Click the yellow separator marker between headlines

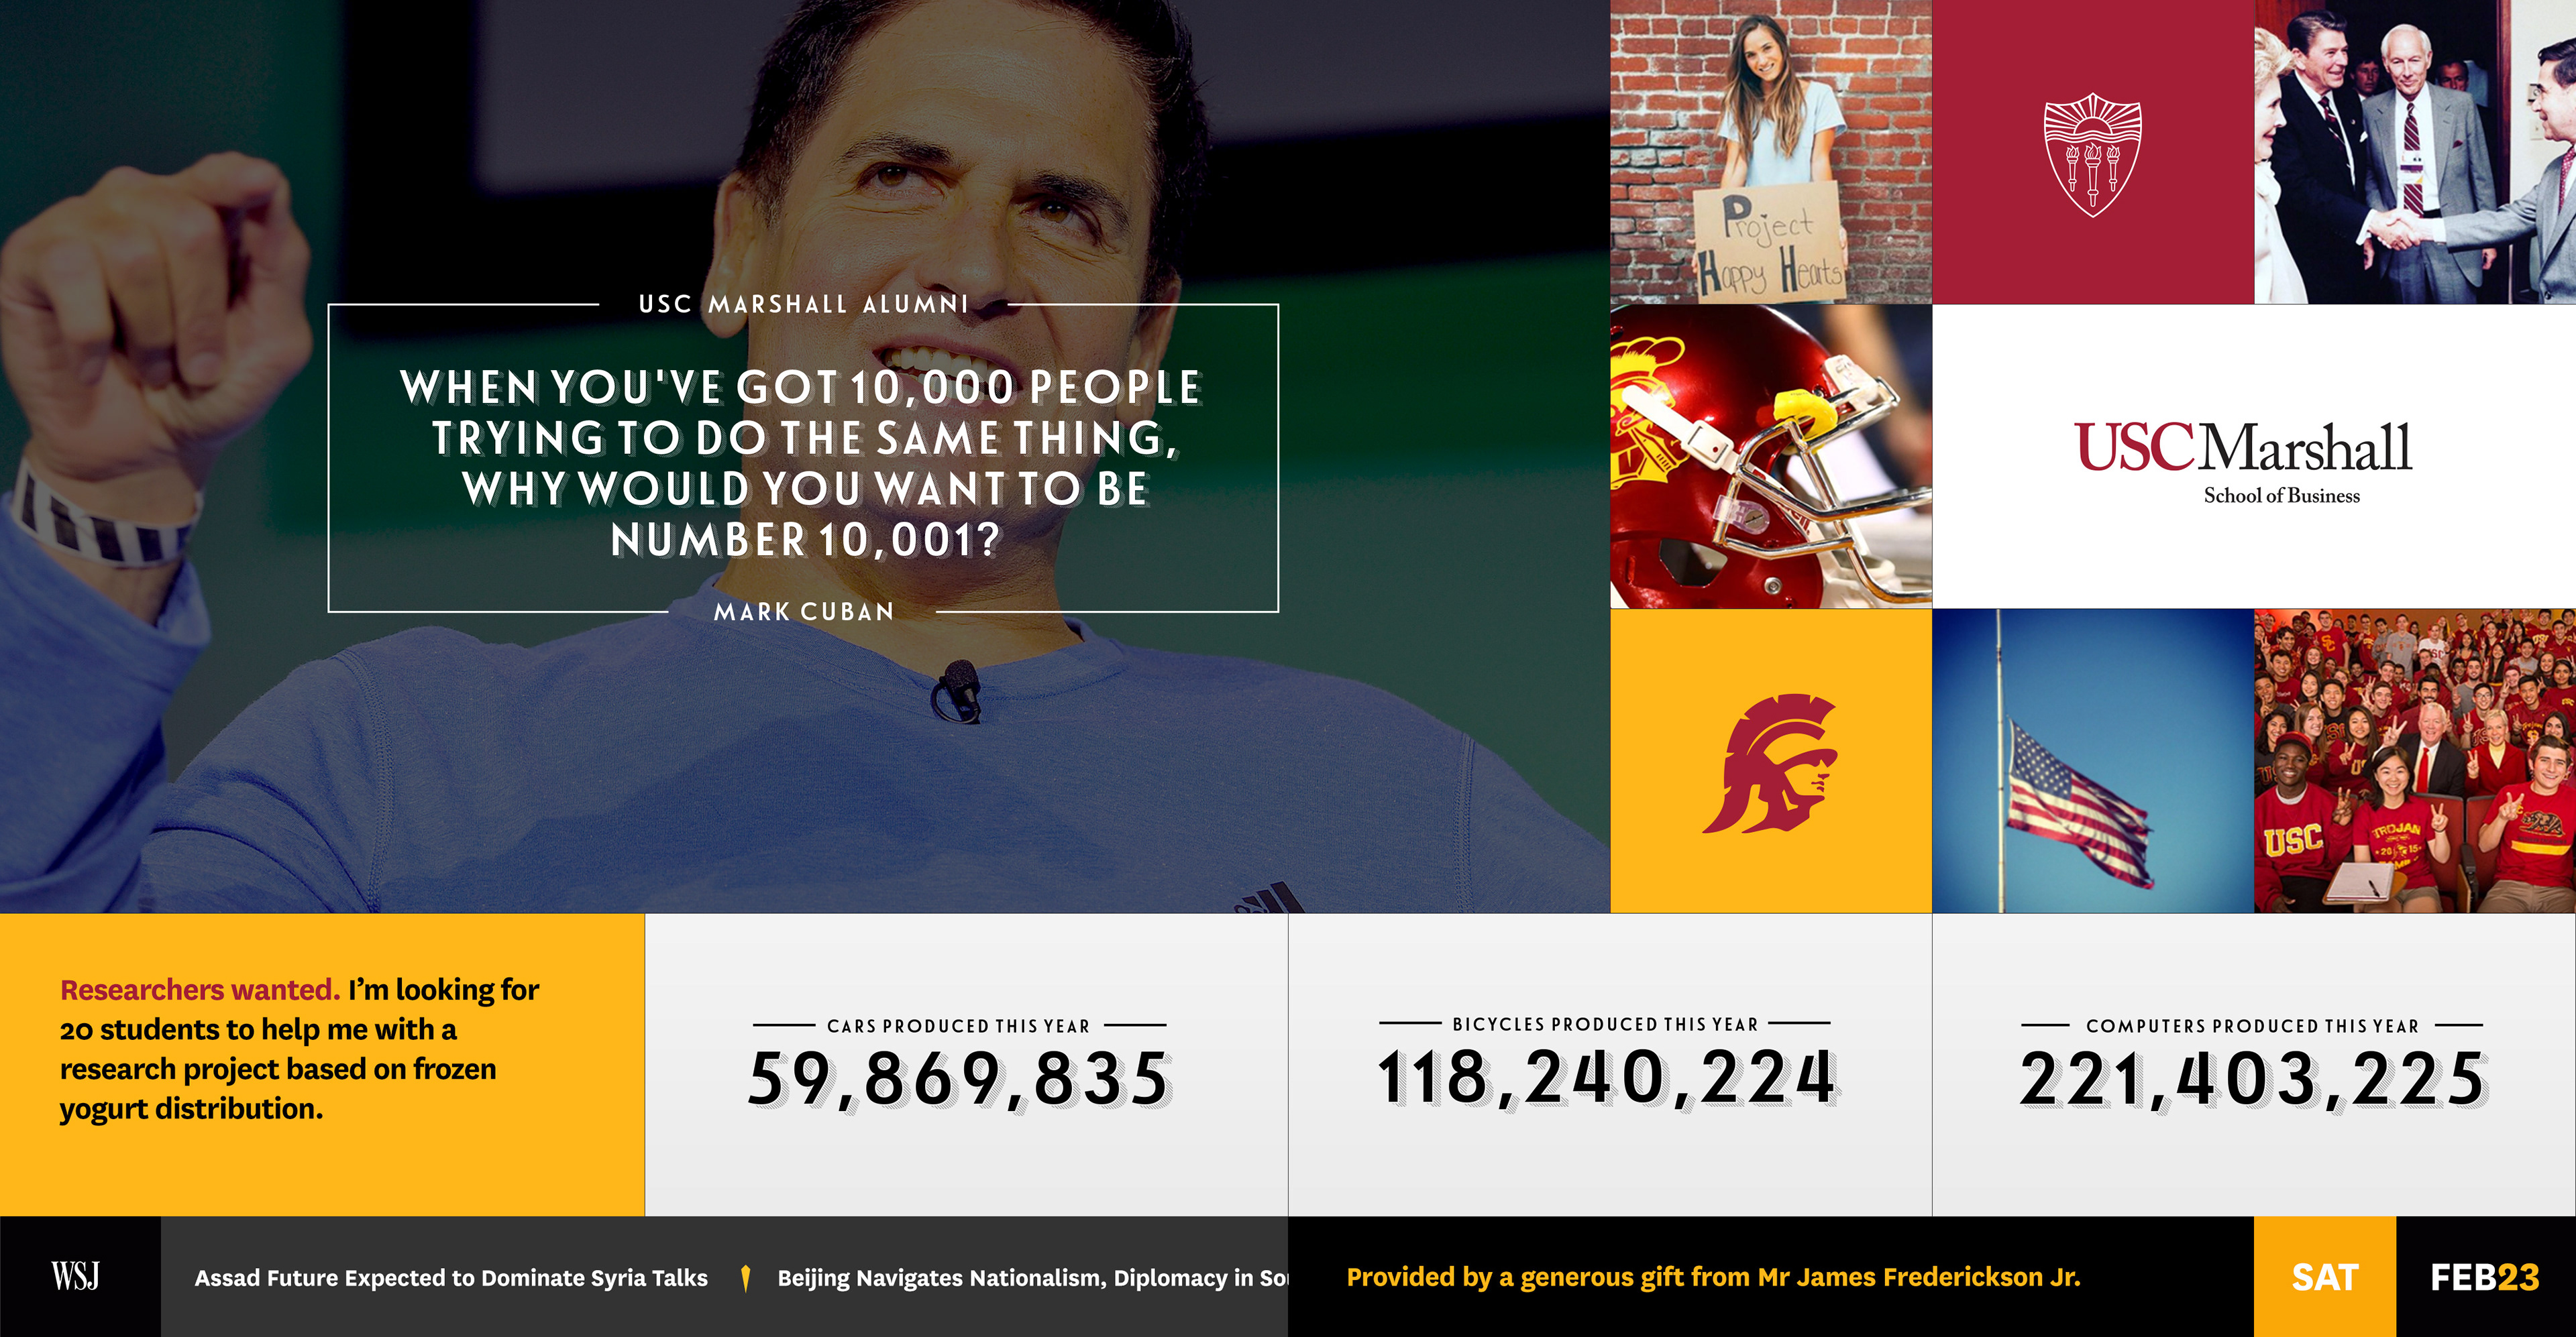click(745, 1278)
